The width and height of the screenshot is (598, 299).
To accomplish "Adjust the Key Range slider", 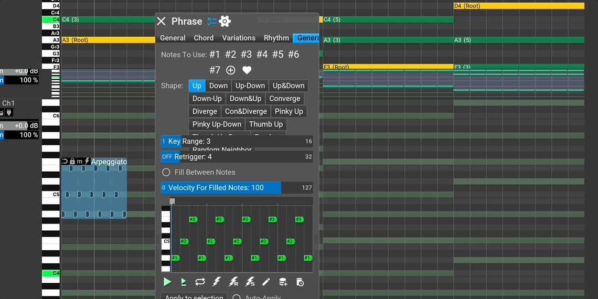I will 237,141.
